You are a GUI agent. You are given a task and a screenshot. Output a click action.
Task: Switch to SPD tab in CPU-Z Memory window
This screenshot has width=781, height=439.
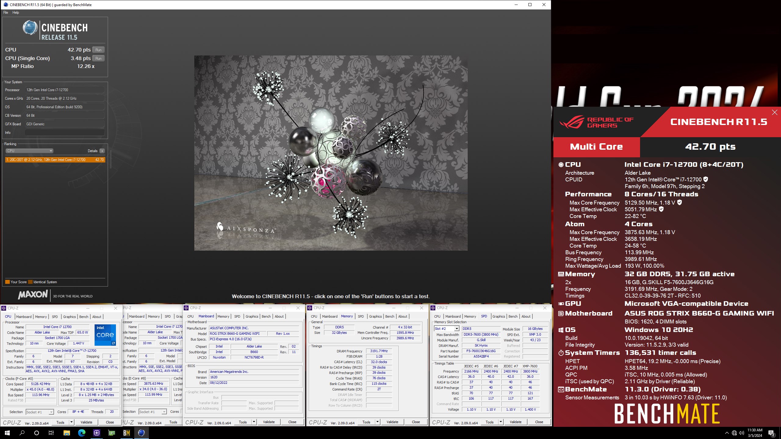click(361, 316)
